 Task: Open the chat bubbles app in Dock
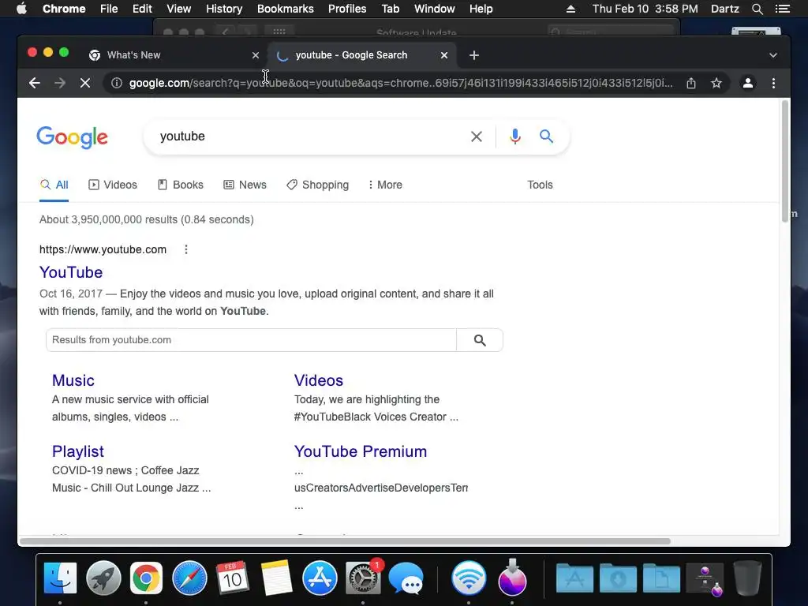406,578
